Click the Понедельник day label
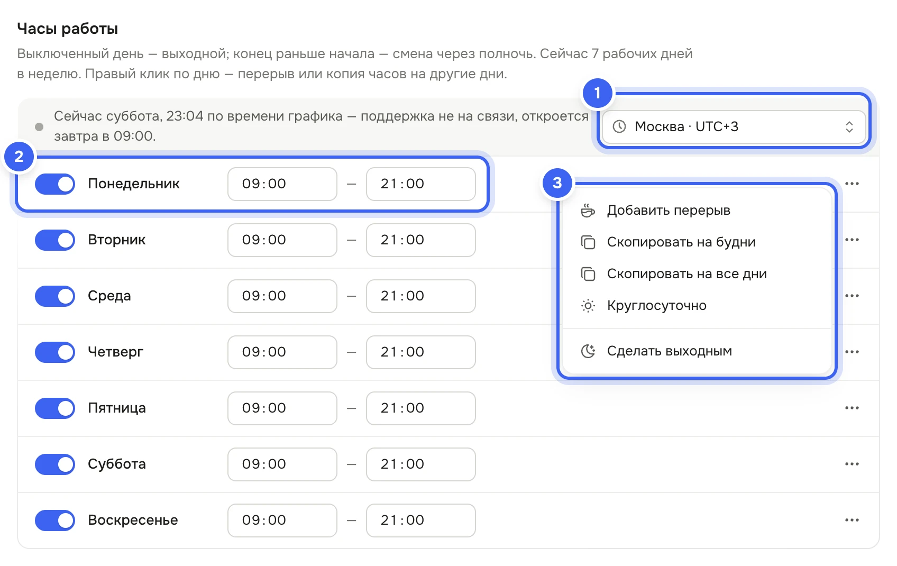Image resolution: width=897 pixels, height=566 pixels. pyautogui.click(x=134, y=184)
